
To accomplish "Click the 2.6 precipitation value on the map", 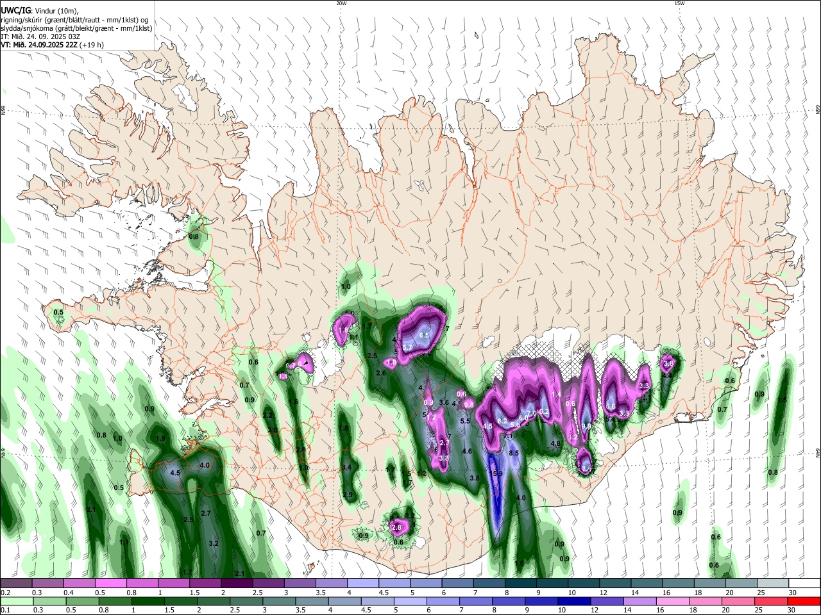I will pos(381,373).
